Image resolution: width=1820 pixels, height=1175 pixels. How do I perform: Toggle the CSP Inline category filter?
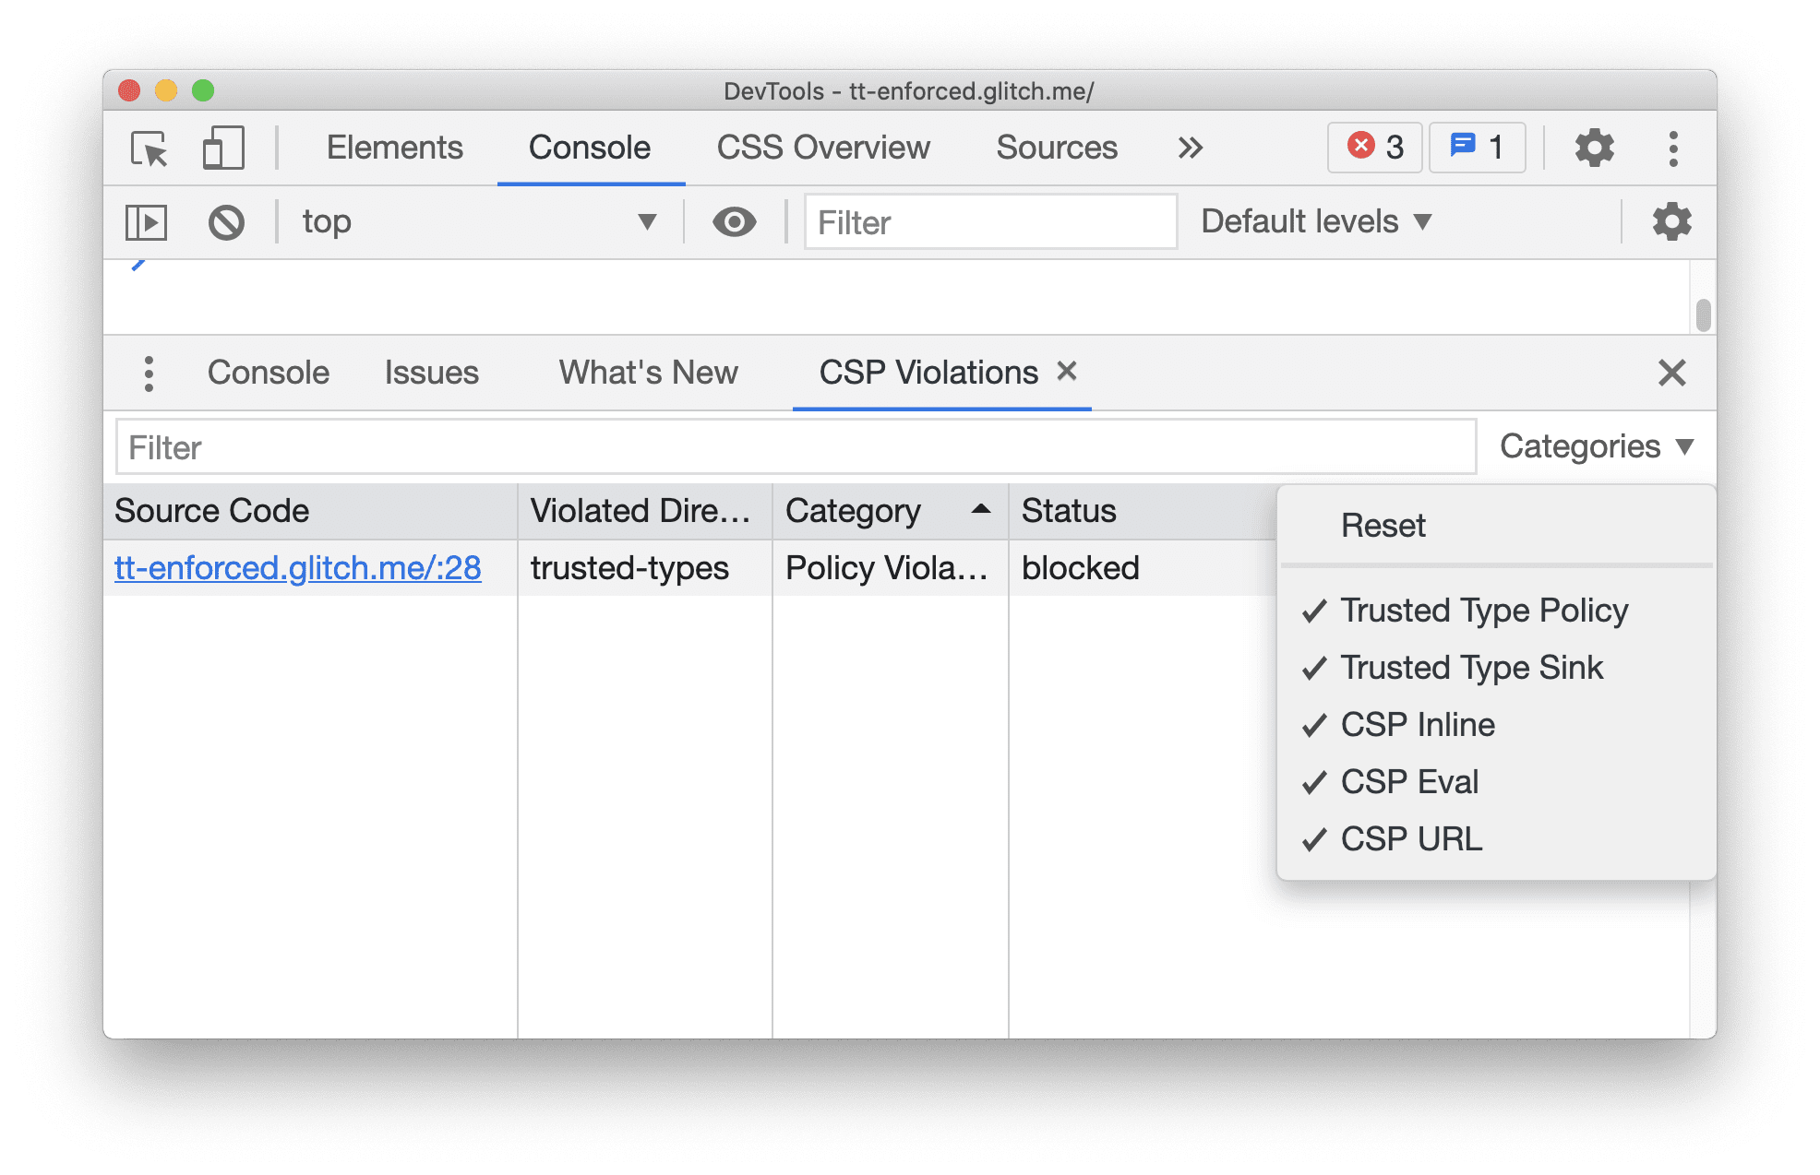[x=1417, y=721]
